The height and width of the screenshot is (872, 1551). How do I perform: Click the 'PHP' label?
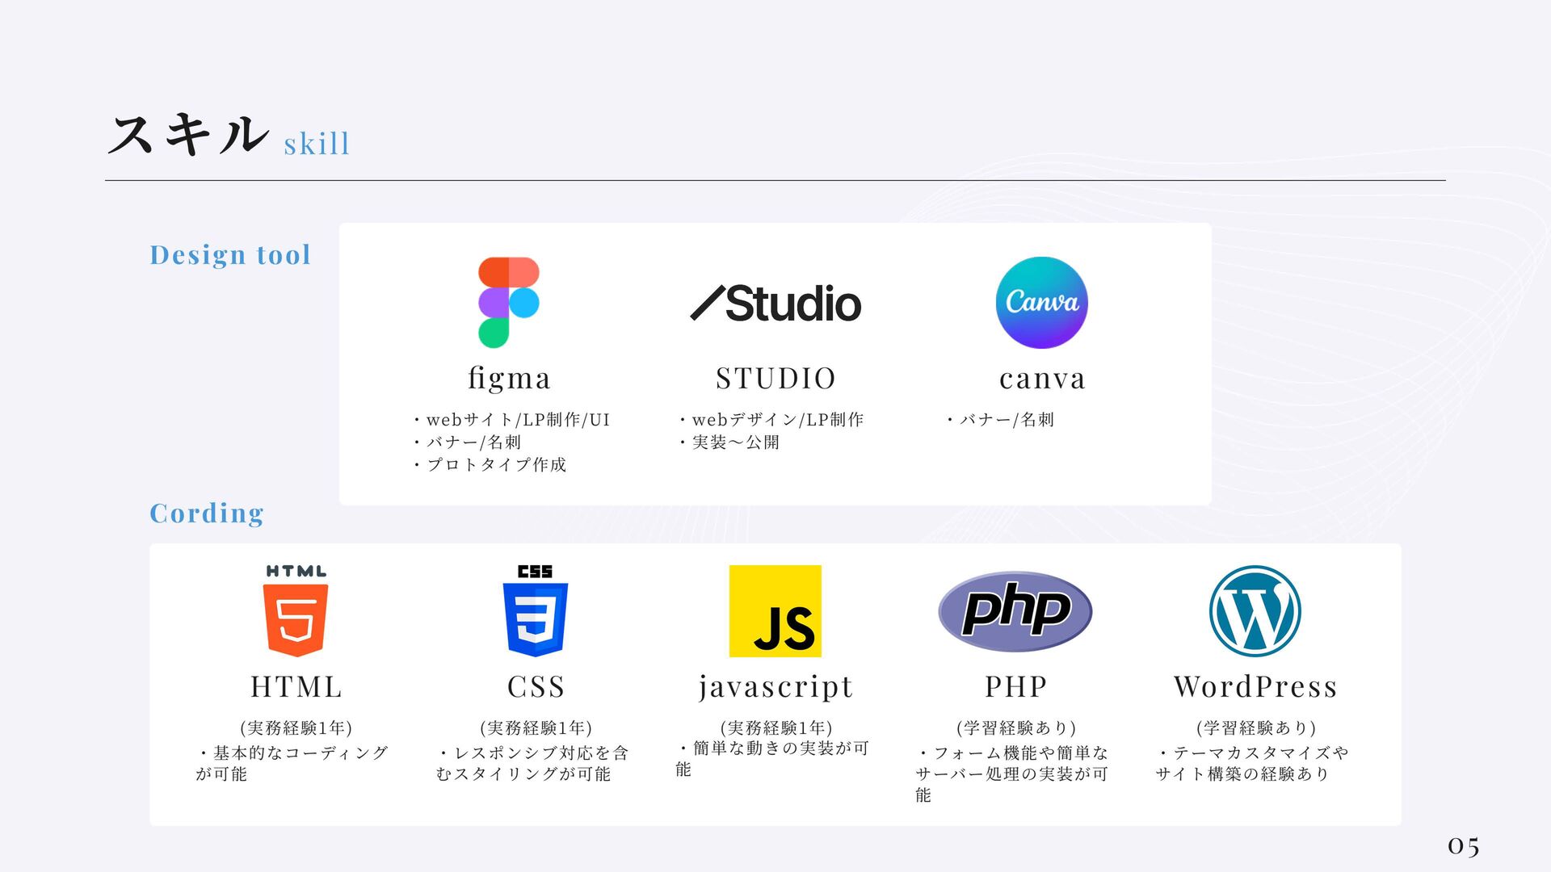pyautogui.click(x=1015, y=686)
